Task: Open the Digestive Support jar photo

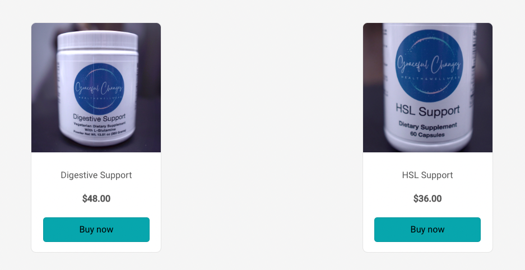Action: click(96, 87)
